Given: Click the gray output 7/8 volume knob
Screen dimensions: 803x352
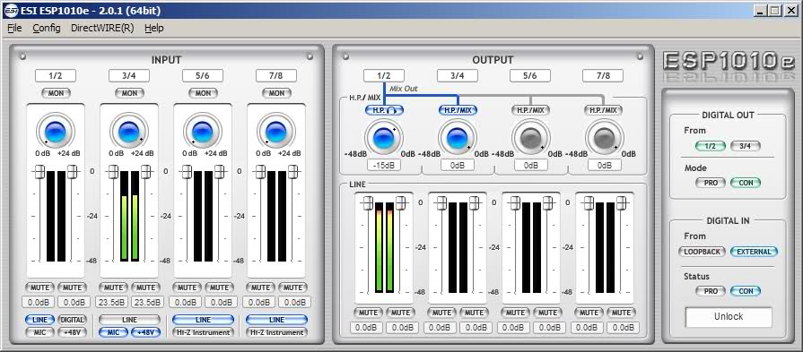Looking at the screenshot, I should tap(604, 139).
